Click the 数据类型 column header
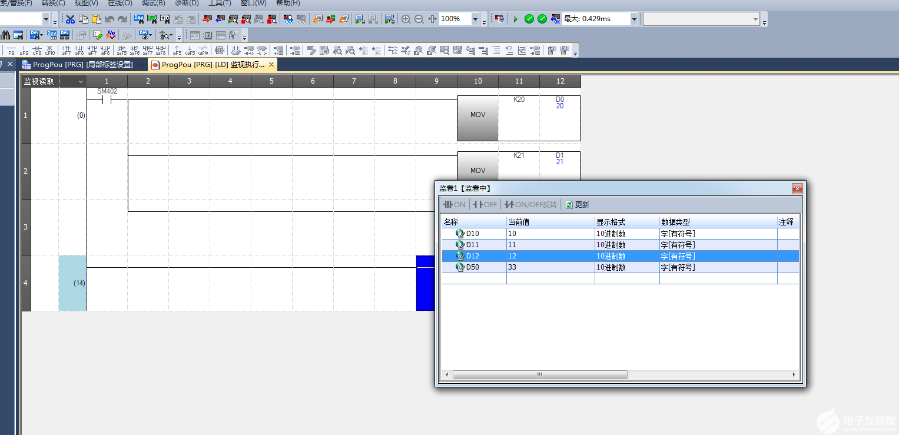Screen dimensions: 899x435 pos(718,222)
